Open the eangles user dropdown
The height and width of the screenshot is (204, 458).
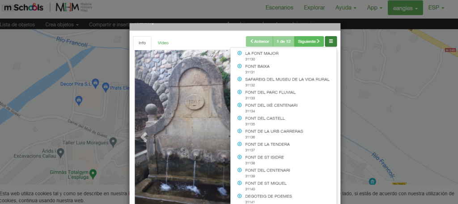pos(405,8)
